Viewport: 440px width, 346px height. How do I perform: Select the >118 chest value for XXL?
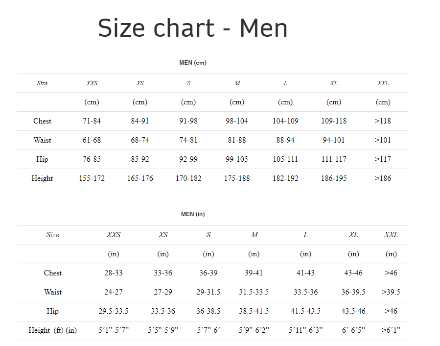point(383,121)
